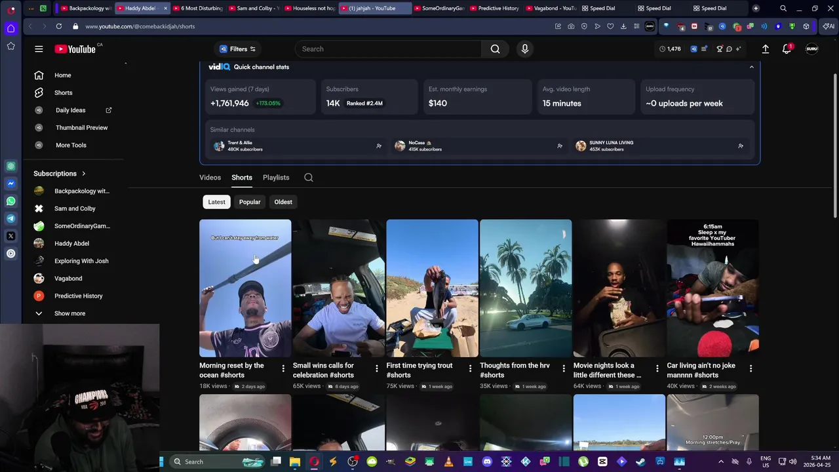Open Small wins calls for celebration short
The width and height of the screenshot is (839, 472).
pyautogui.click(x=339, y=288)
